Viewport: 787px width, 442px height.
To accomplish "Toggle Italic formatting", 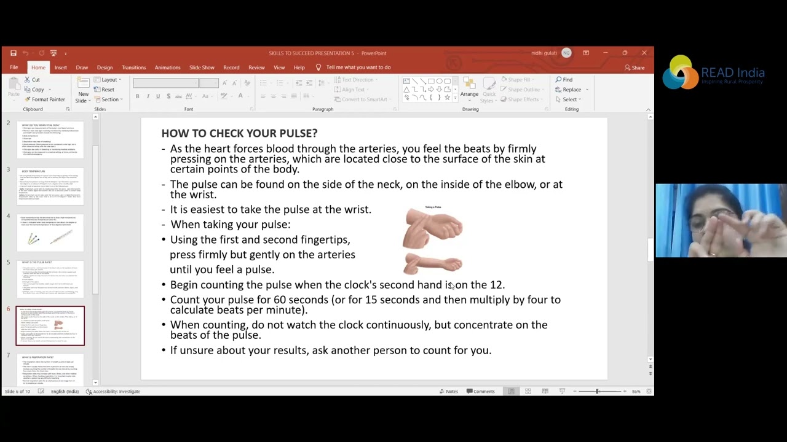I will (148, 96).
